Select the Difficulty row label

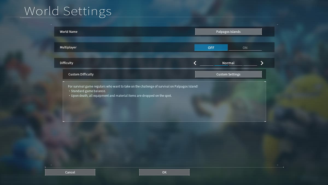[66, 63]
